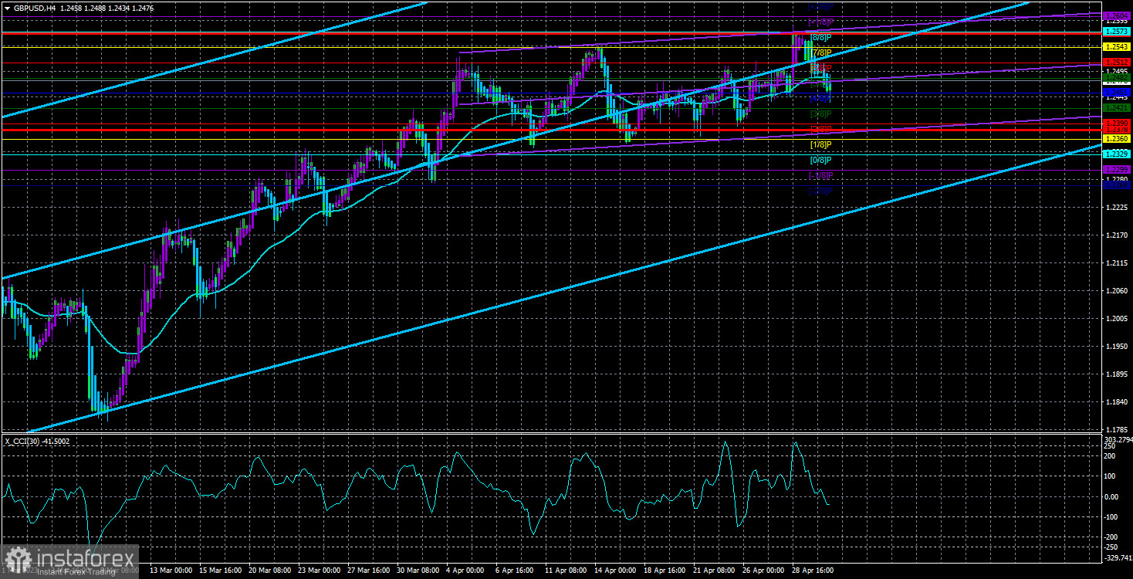Screen dimensions: 1133x579
Task: Click the 14 Apr 00:00 time label
Action: click(615, 571)
